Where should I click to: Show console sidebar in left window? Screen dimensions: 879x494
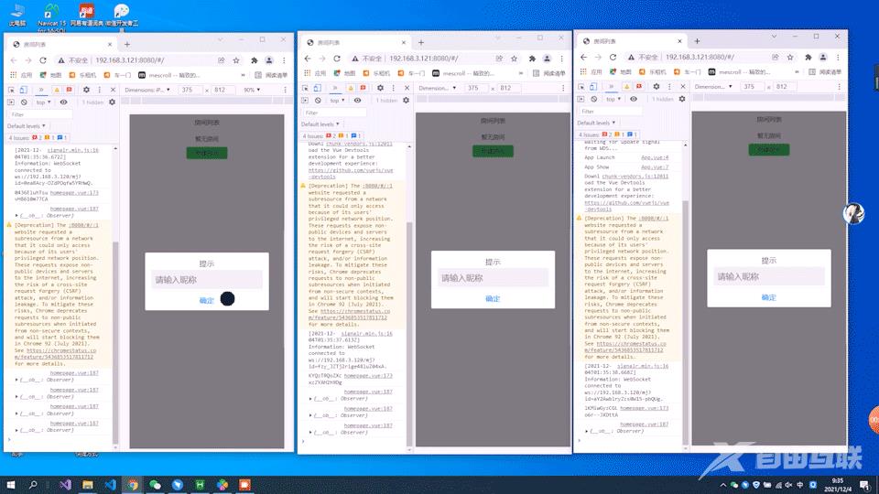11,102
